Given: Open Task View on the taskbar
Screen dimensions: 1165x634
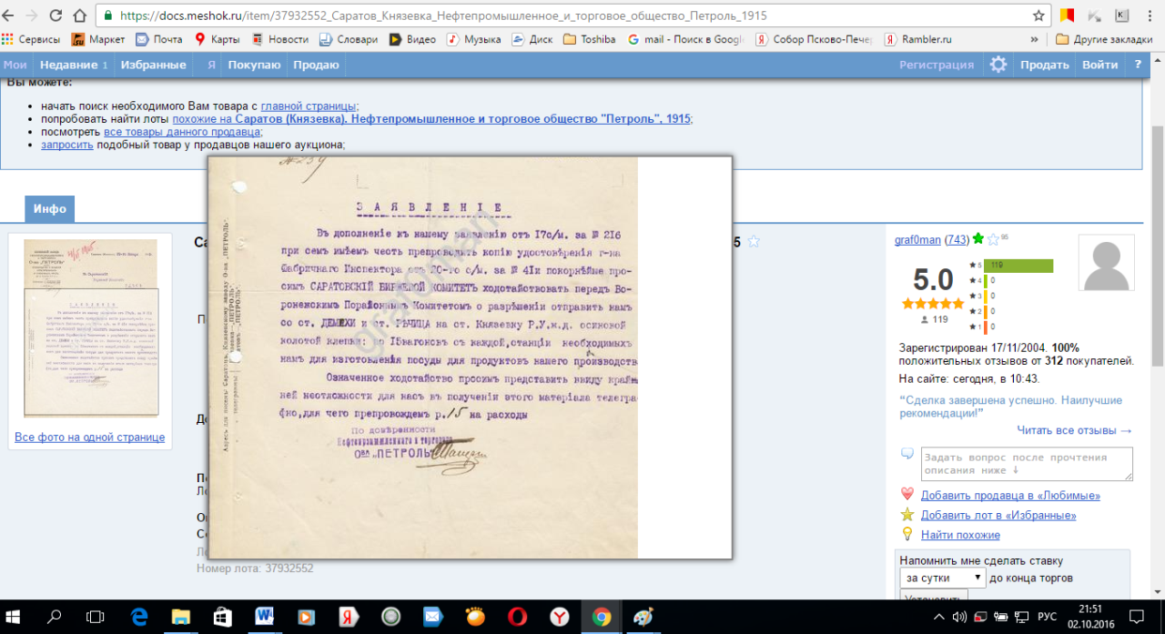Looking at the screenshot, I should click(x=96, y=617).
